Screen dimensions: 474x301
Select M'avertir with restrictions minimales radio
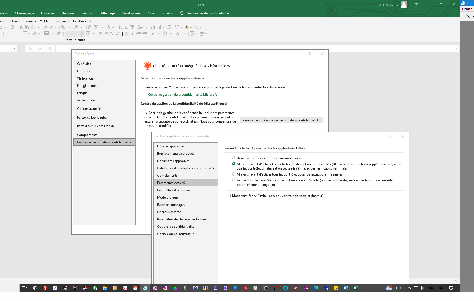234,174
